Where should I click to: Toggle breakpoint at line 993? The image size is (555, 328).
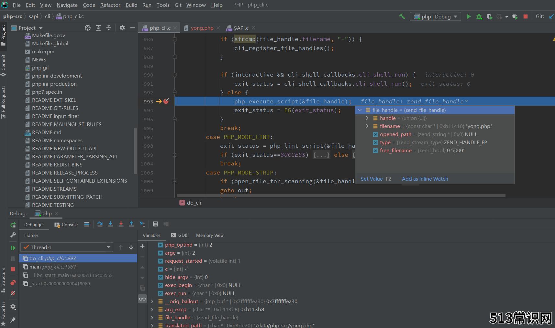(166, 101)
